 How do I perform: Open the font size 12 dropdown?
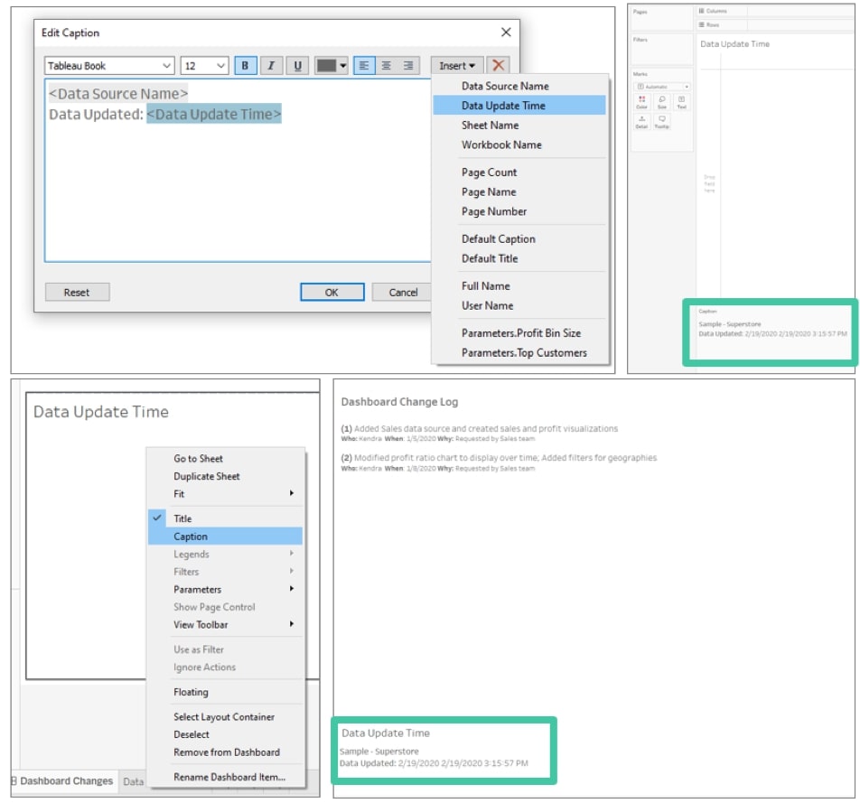tap(204, 66)
